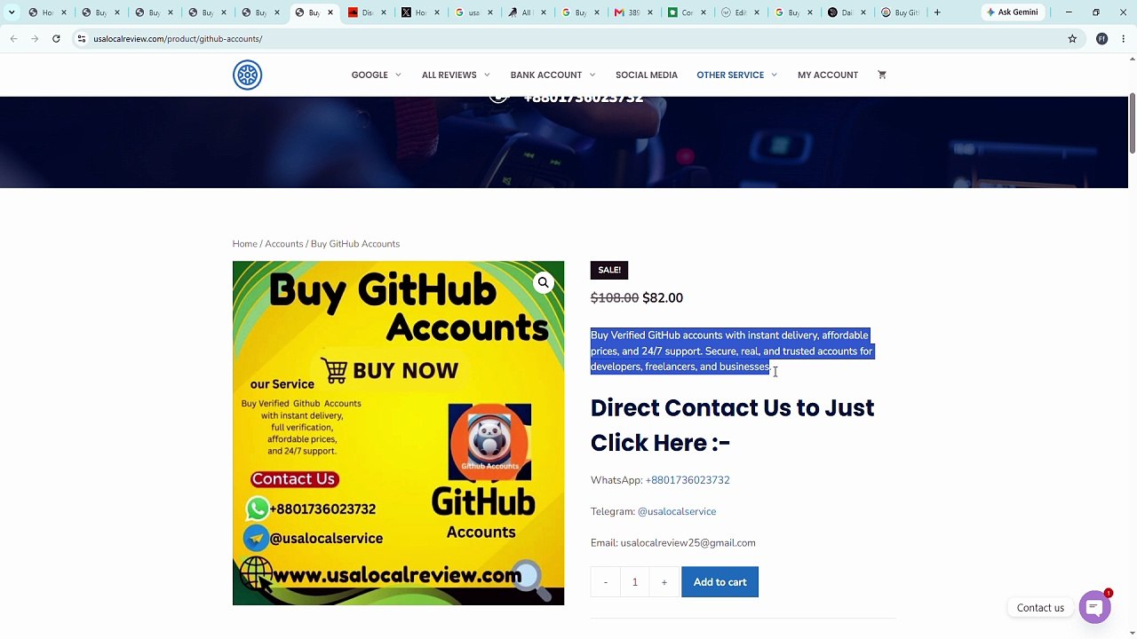Go back using the browser back arrow

tap(13, 39)
